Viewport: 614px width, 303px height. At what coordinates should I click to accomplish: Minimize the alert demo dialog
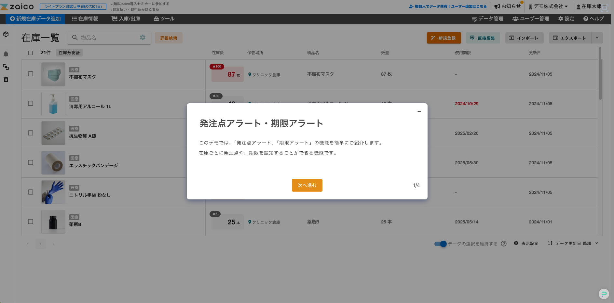click(x=419, y=111)
